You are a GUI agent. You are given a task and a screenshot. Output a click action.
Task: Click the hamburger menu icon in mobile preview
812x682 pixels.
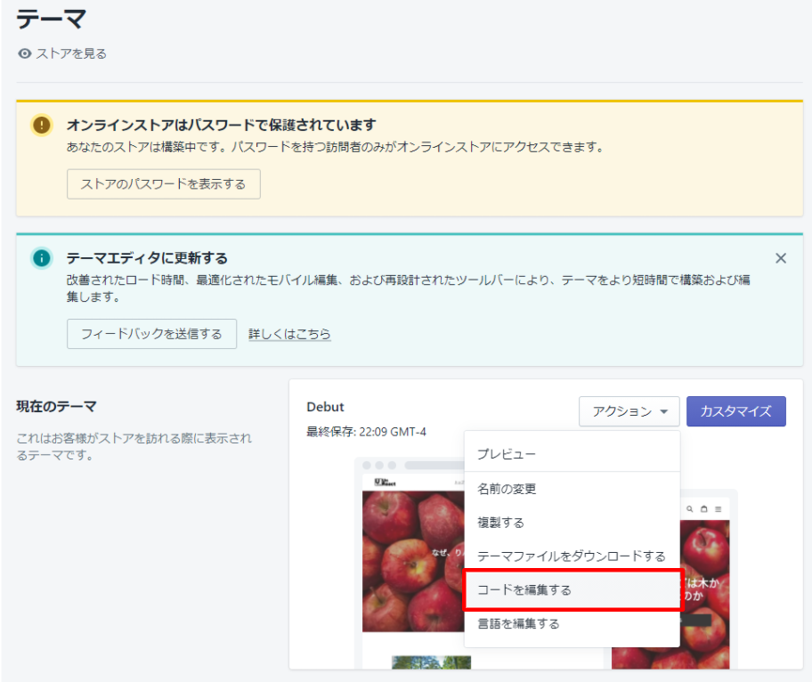coord(719,509)
